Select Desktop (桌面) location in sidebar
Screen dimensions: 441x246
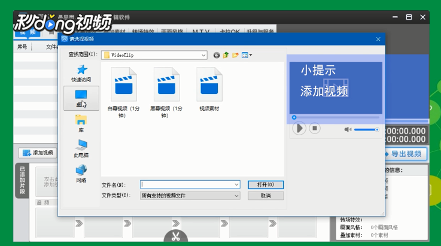[81, 98]
